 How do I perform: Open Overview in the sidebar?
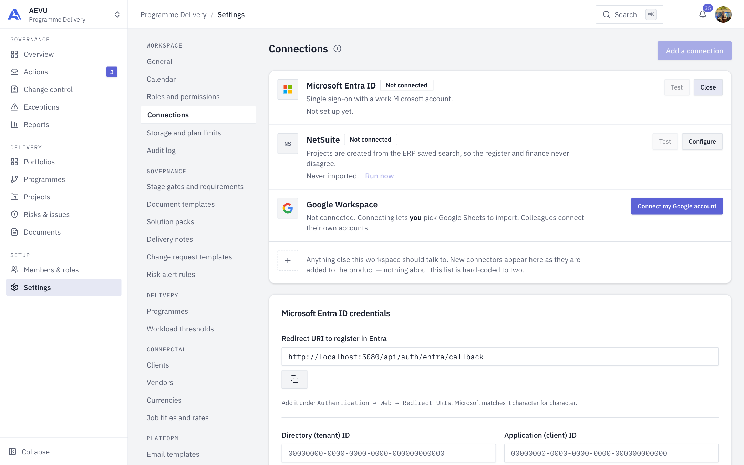coord(64,54)
